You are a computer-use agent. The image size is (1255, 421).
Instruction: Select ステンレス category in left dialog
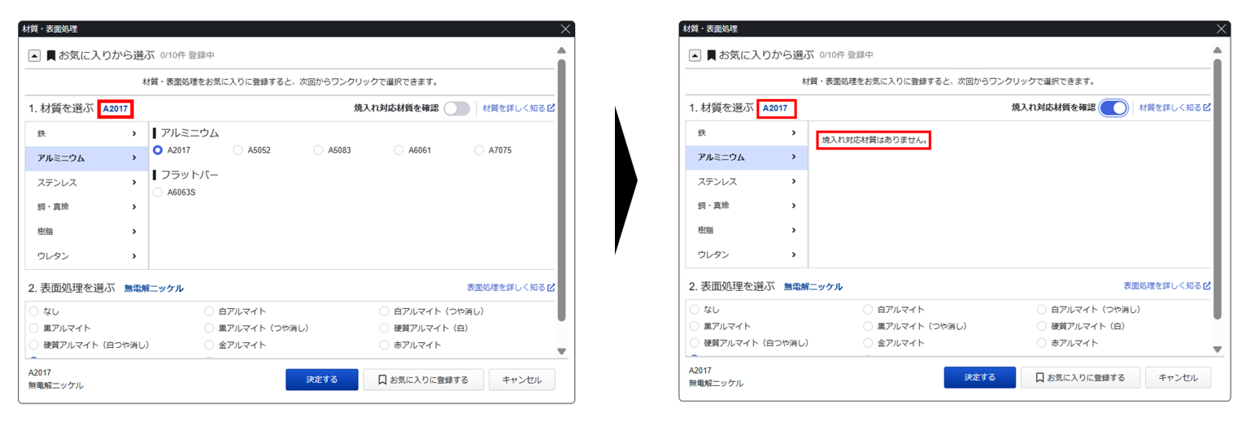tap(87, 182)
